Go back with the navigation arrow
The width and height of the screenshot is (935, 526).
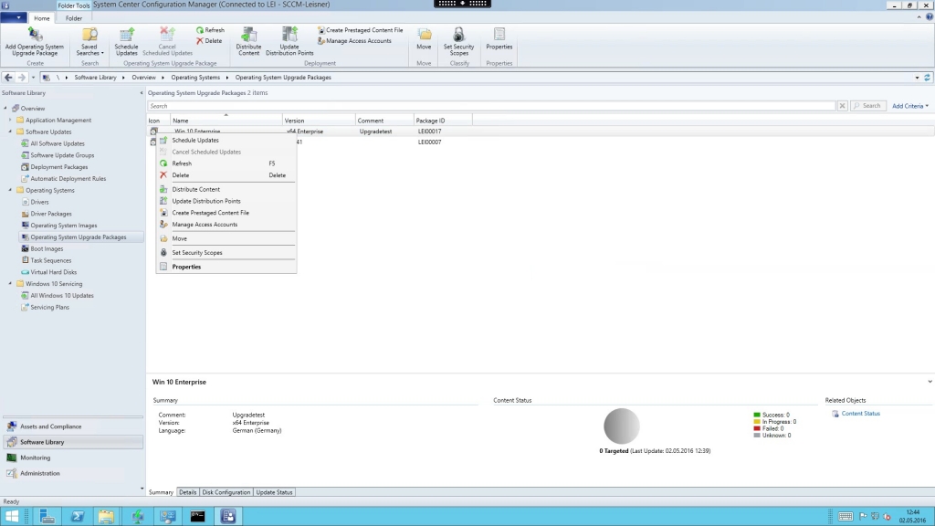[x=8, y=78]
